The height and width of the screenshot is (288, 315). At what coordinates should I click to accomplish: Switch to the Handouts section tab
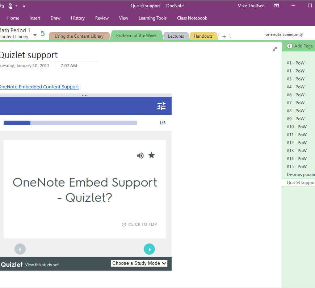tap(203, 36)
